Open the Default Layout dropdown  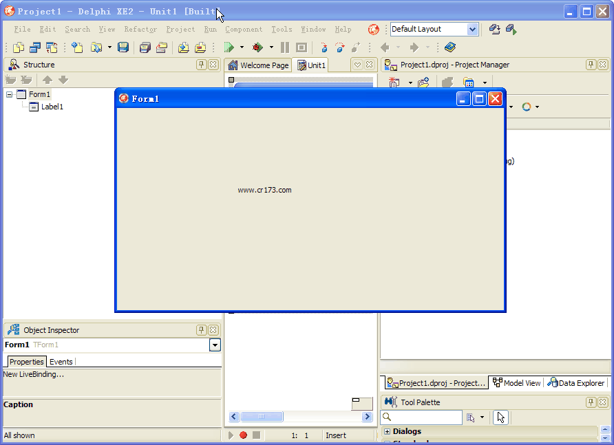click(x=474, y=29)
